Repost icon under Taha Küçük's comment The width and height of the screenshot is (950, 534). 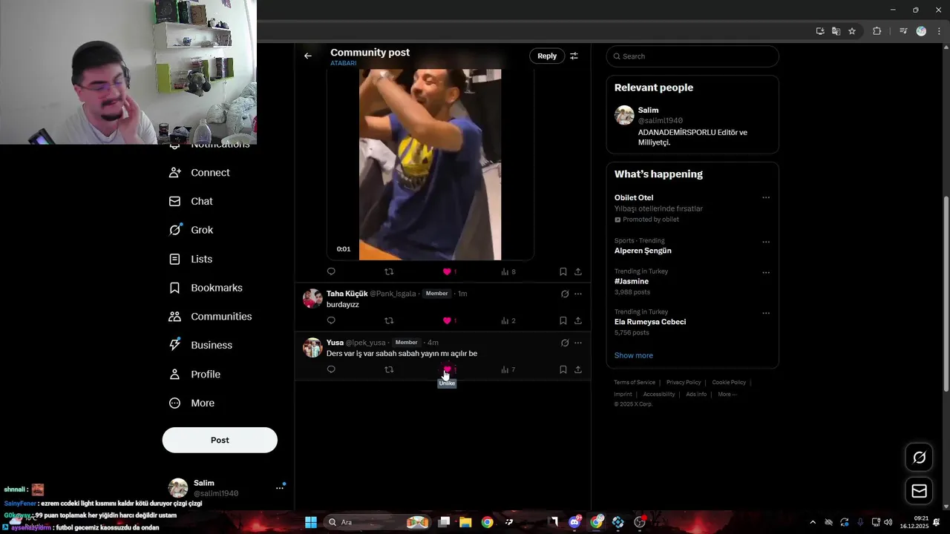389,320
